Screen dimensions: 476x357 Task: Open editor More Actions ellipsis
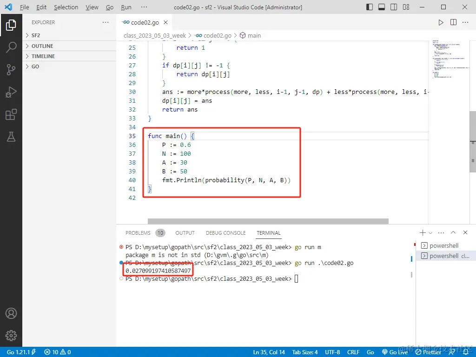click(x=465, y=22)
